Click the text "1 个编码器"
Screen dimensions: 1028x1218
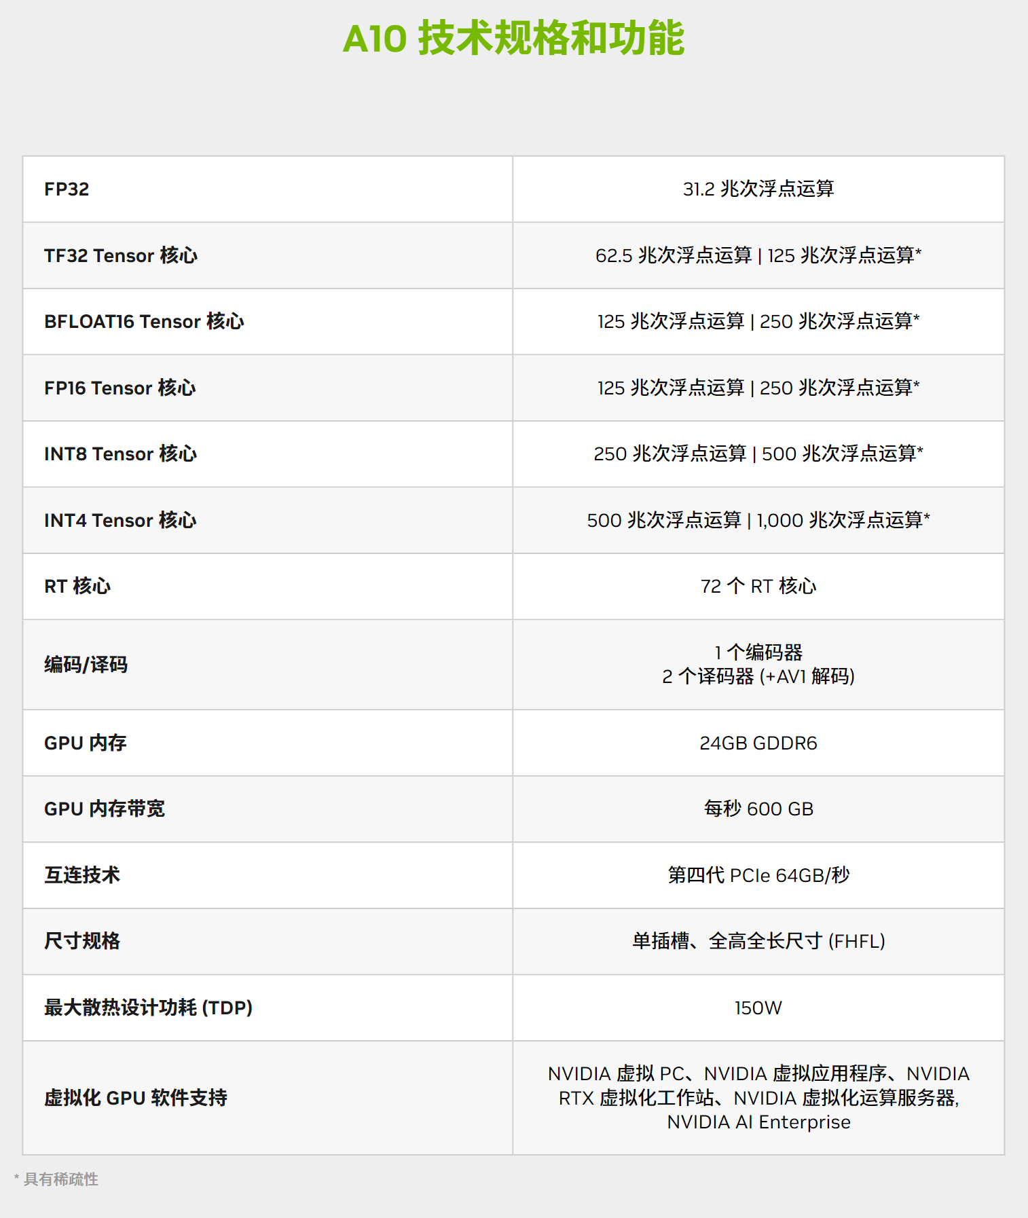click(758, 652)
